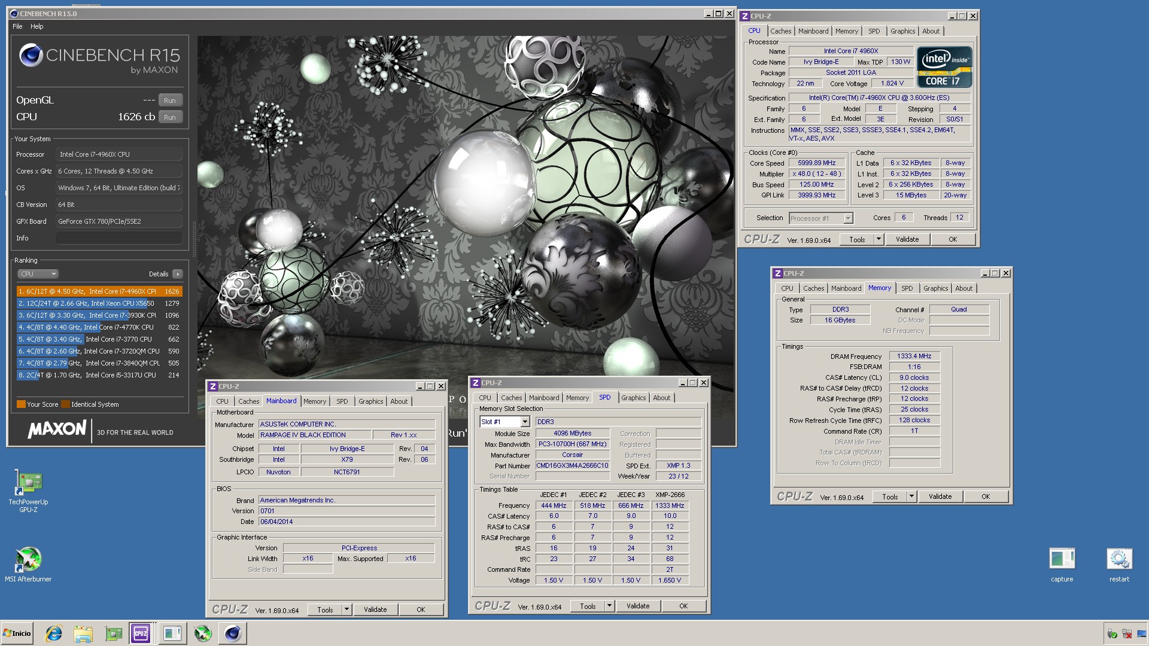
Task: Click Intel Core i7 logo in CPU-Z
Action: tap(944, 67)
